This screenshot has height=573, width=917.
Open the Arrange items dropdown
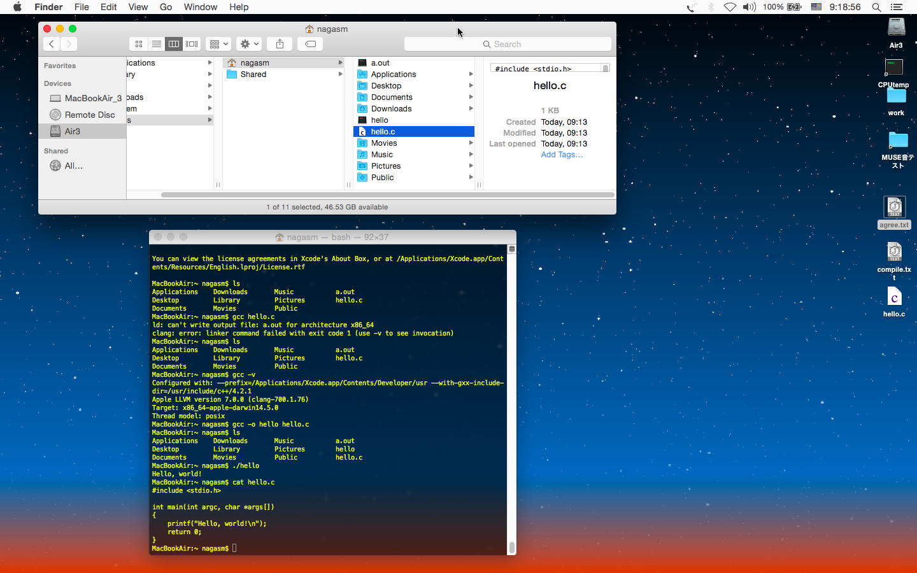tap(218, 44)
